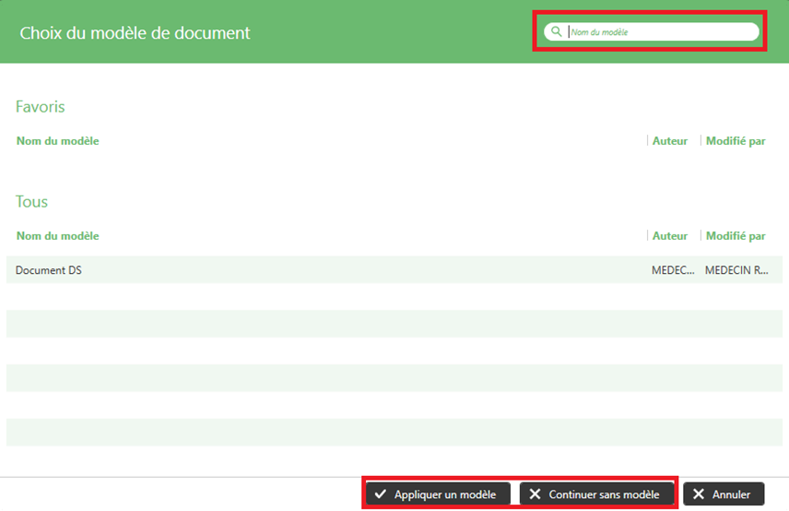
Task: Click the 'Choix du modèle de document' title
Action: pyautogui.click(x=135, y=32)
